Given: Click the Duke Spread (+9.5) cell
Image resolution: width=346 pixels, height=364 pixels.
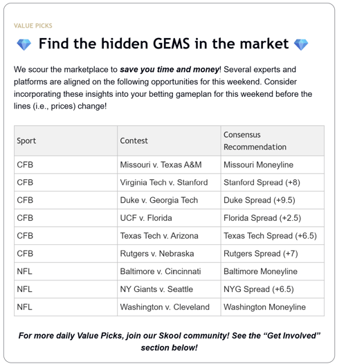Looking at the screenshot, I should pos(273,200).
